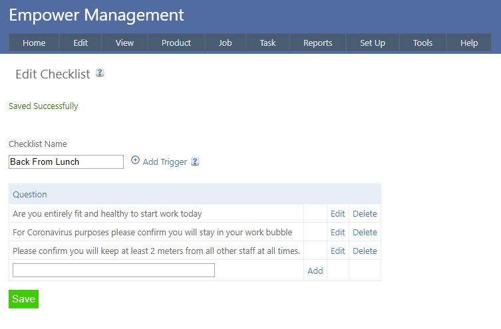This screenshot has height=329, width=501.
Task: Edit the fit and healthy question
Action: (338, 213)
